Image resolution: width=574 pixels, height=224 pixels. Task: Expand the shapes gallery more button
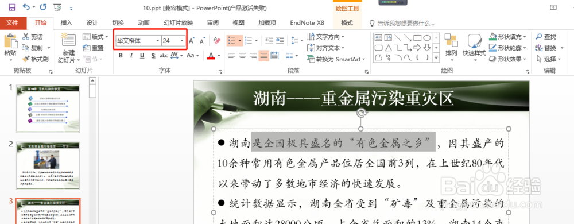(x=436, y=58)
